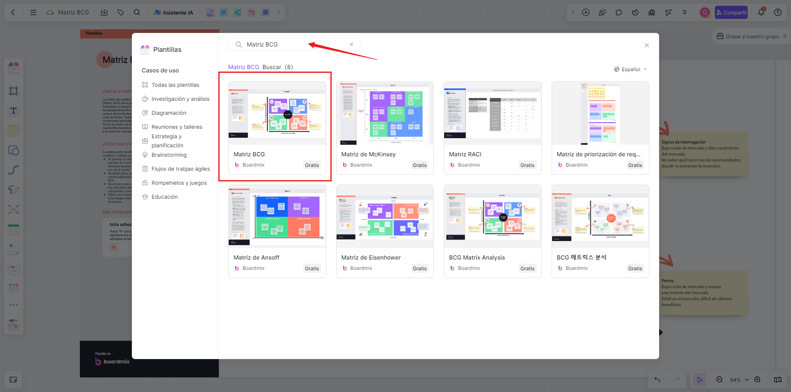This screenshot has height=392, width=791.
Task: Zoom out with minus magnifier
Action: coord(719,380)
